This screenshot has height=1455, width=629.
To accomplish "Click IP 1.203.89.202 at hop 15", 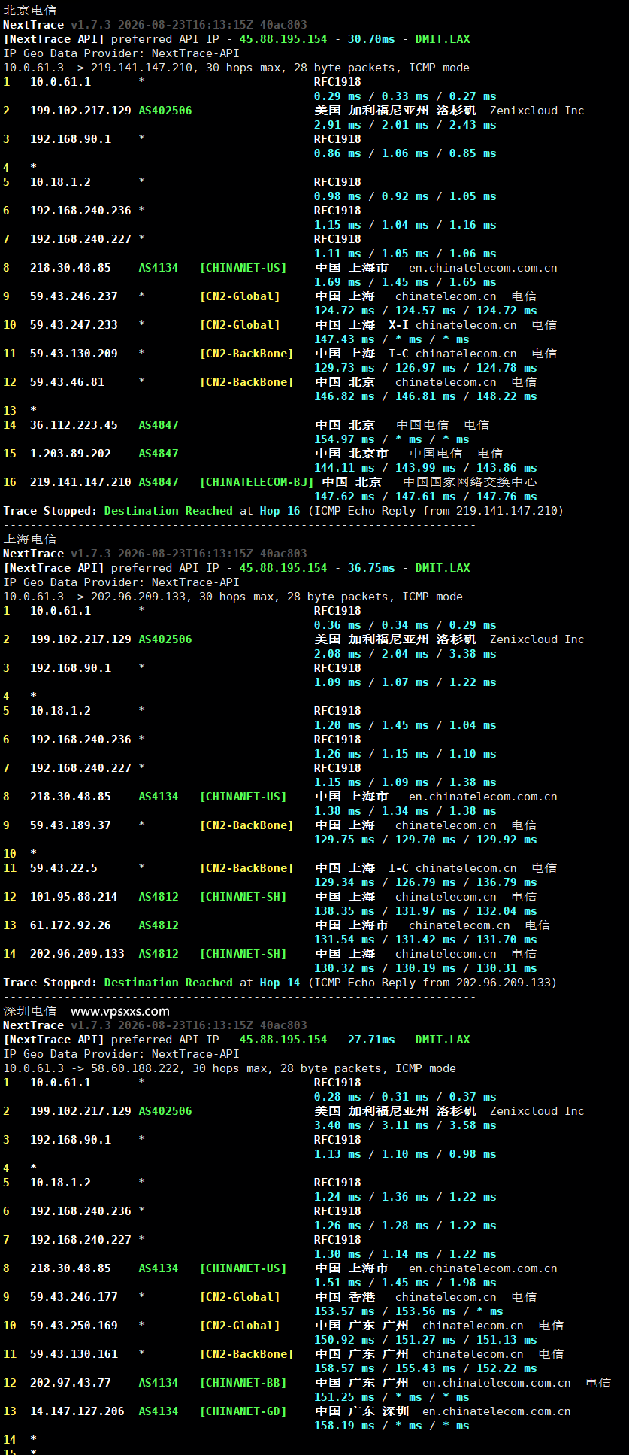I will pyautogui.click(x=71, y=454).
